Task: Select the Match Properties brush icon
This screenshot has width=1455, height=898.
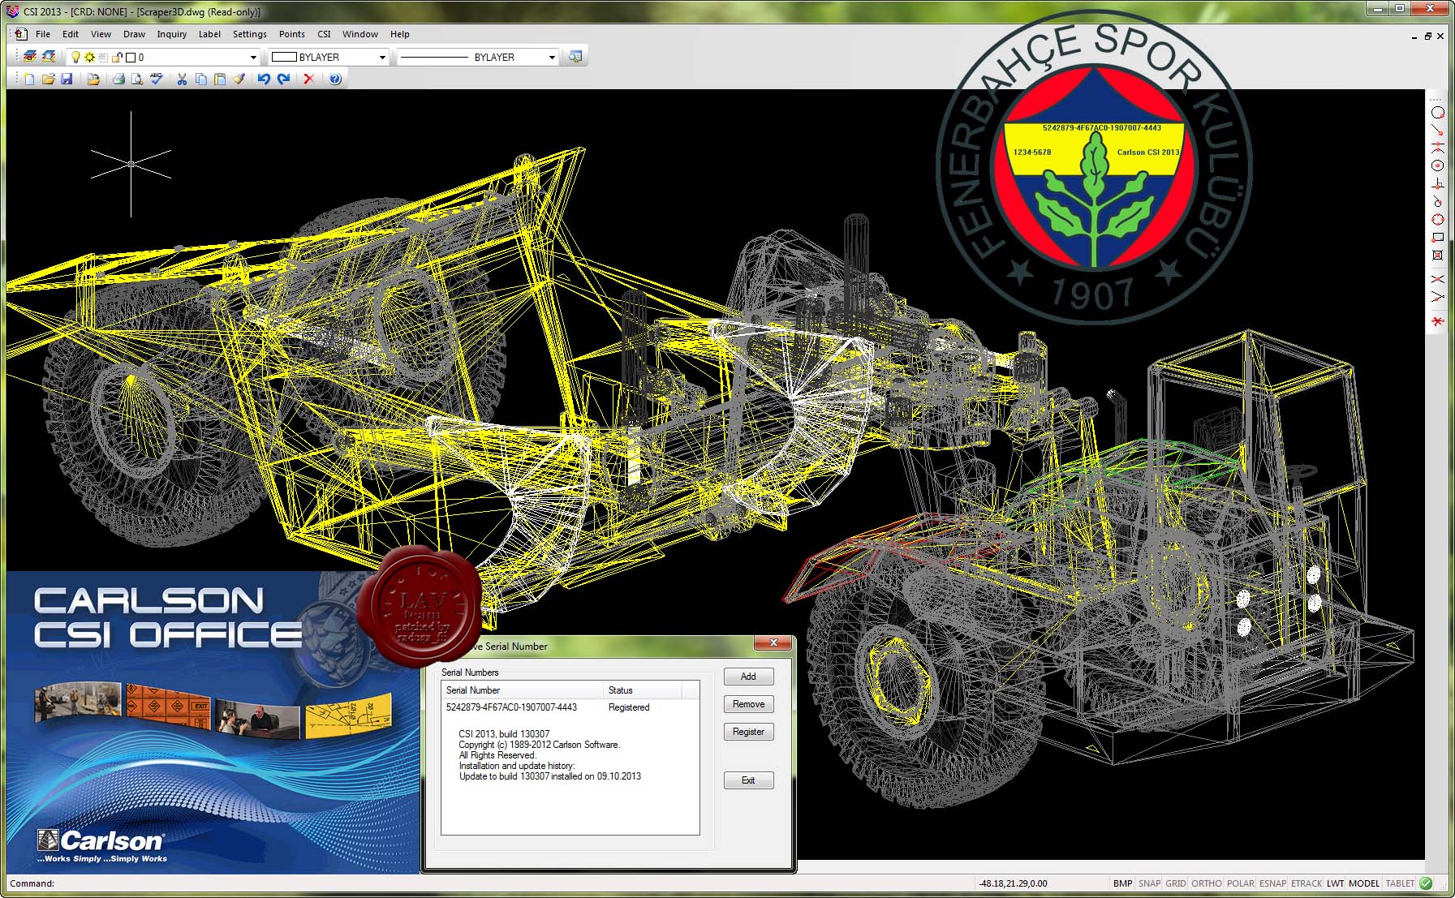Action: pyautogui.click(x=238, y=79)
